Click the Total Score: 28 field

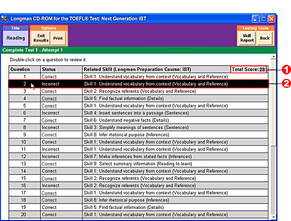(248, 69)
